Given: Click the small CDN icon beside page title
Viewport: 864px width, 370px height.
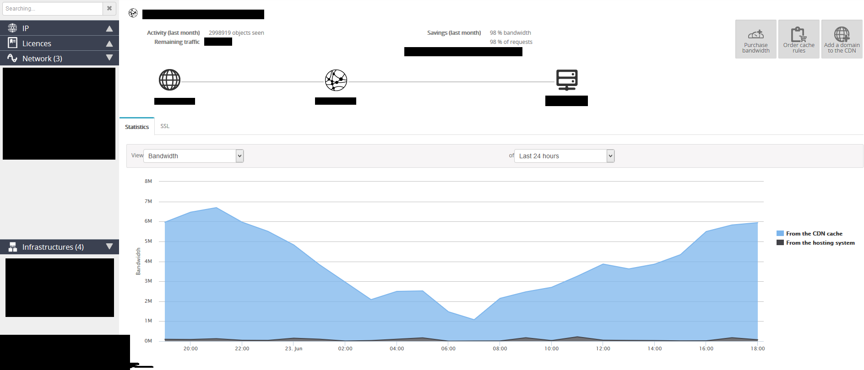Looking at the screenshot, I should click(133, 13).
